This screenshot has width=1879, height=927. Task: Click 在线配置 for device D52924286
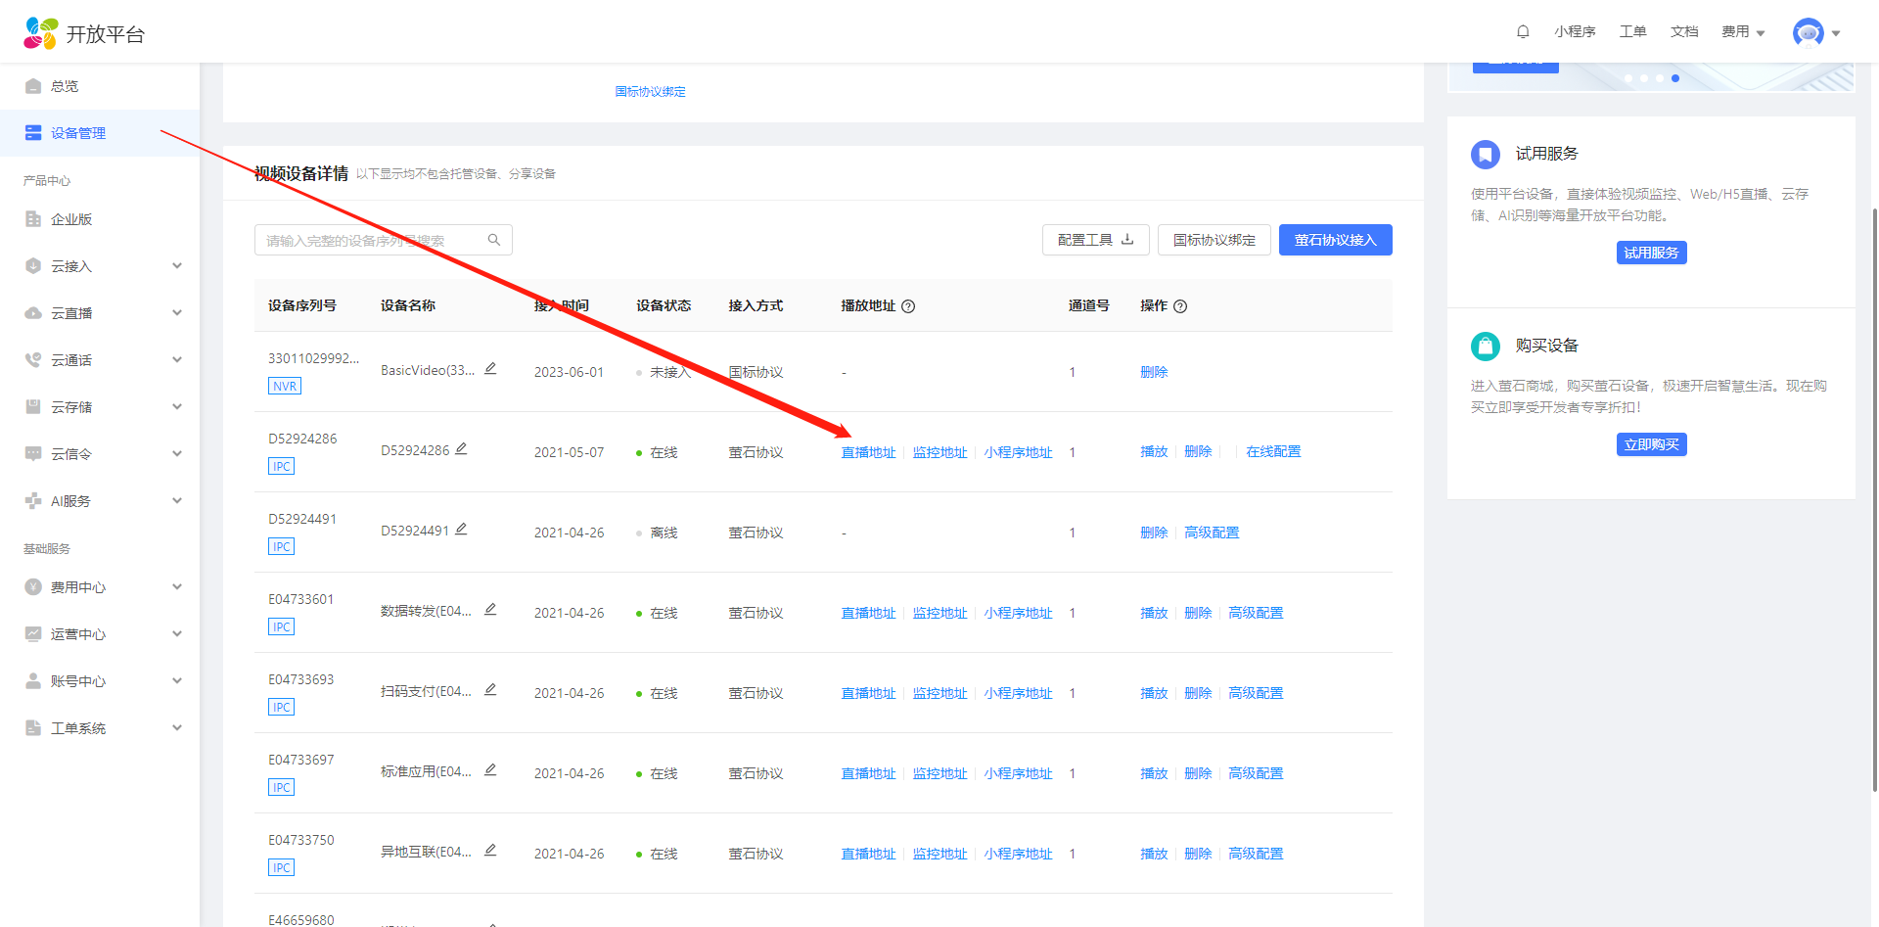pyautogui.click(x=1273, y=451)
